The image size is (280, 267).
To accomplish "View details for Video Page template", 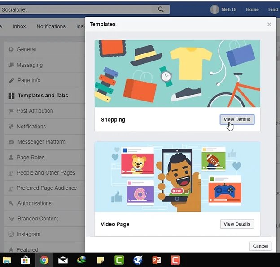I will [x=237, y=224].
